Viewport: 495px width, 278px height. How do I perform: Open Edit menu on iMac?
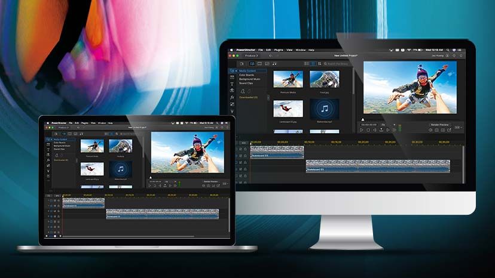pyautogui.click(x=268, y=50)
